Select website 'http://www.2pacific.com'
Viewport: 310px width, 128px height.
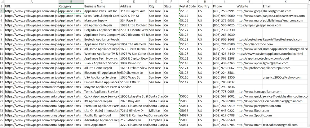coord(249,115)
